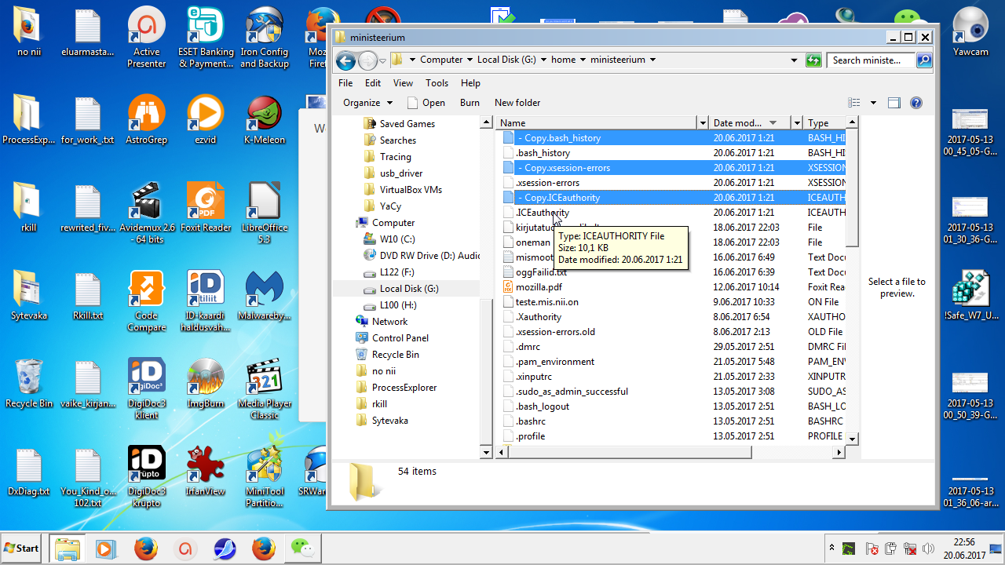The height and width of the screenshot is (565, 1005).
Task: Select the desktop Recycle Bin icon
Action: (29, 384)
